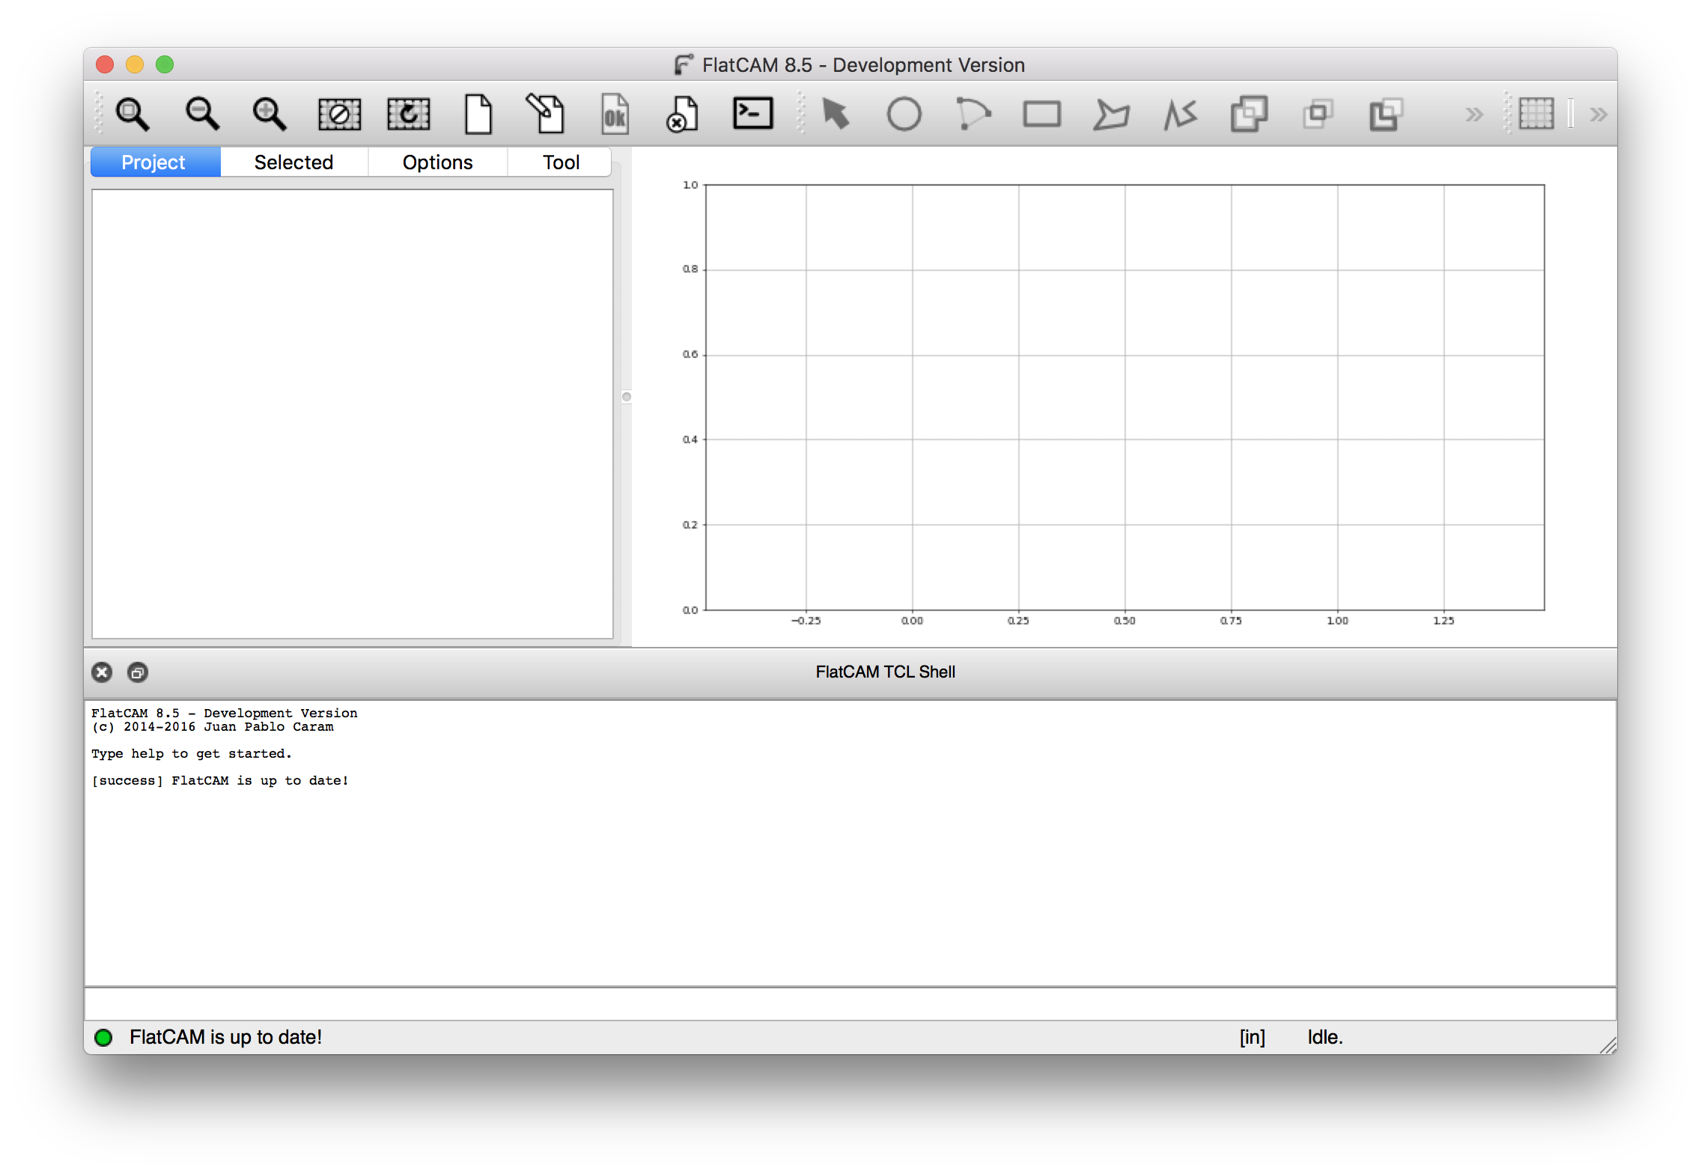Open the Edit Geometry pencil icon
The height and width of the screenshot is (1174, 1701).
point(546,115)
